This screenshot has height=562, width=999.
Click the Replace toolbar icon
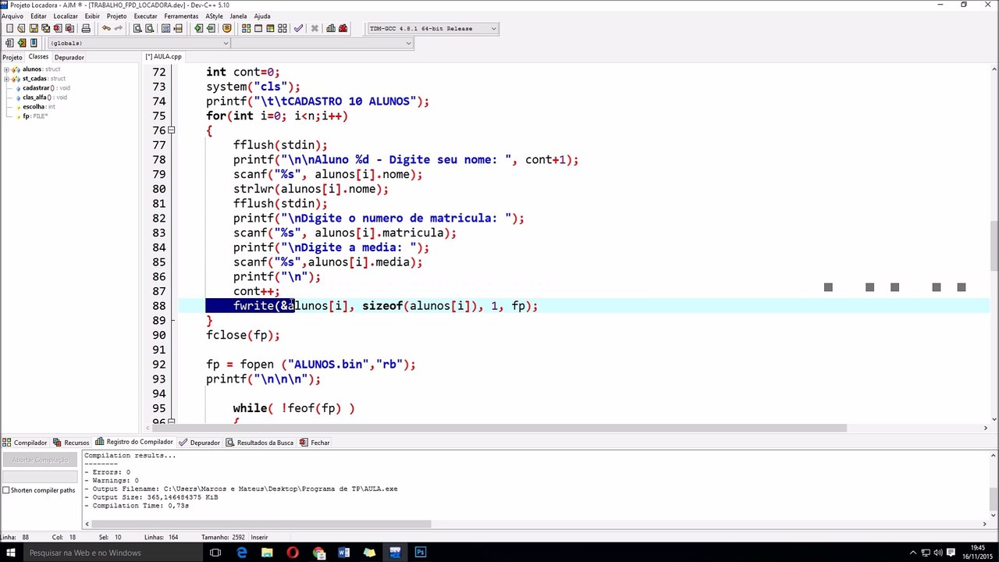[x=149, y=29]
